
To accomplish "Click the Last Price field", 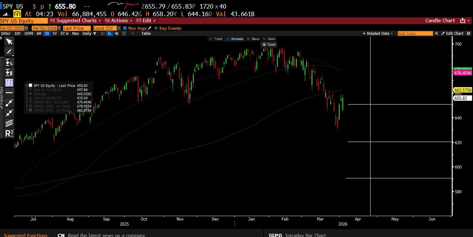I will [77, 28].
